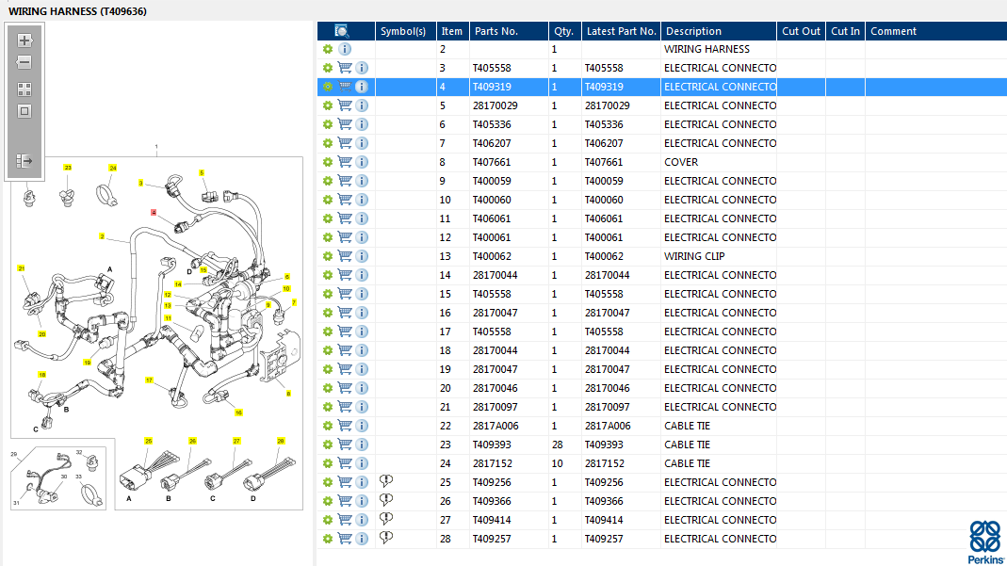Click the Qty. column header

click(563, 31)
